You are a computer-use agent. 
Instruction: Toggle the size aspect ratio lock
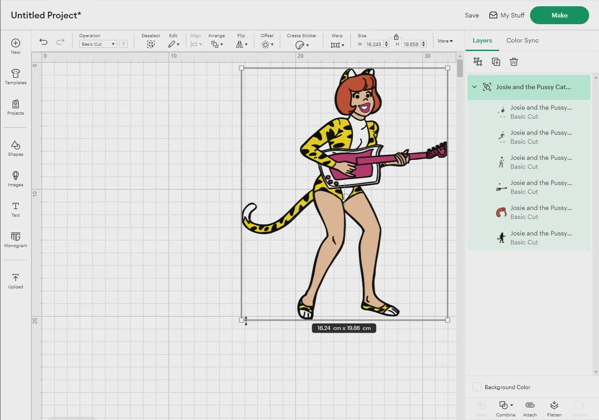396,37
